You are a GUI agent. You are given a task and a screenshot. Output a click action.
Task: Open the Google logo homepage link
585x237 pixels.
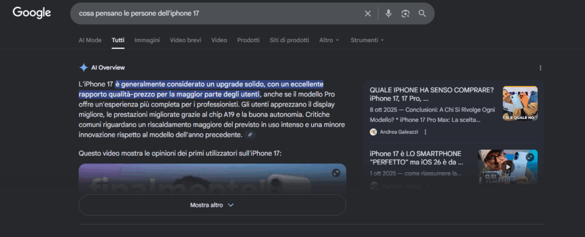point(32,13)
